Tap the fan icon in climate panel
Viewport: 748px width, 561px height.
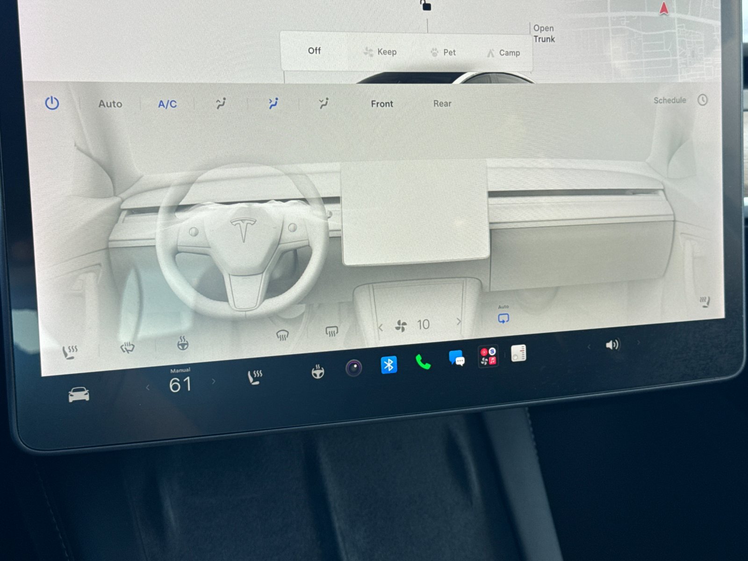401,326
